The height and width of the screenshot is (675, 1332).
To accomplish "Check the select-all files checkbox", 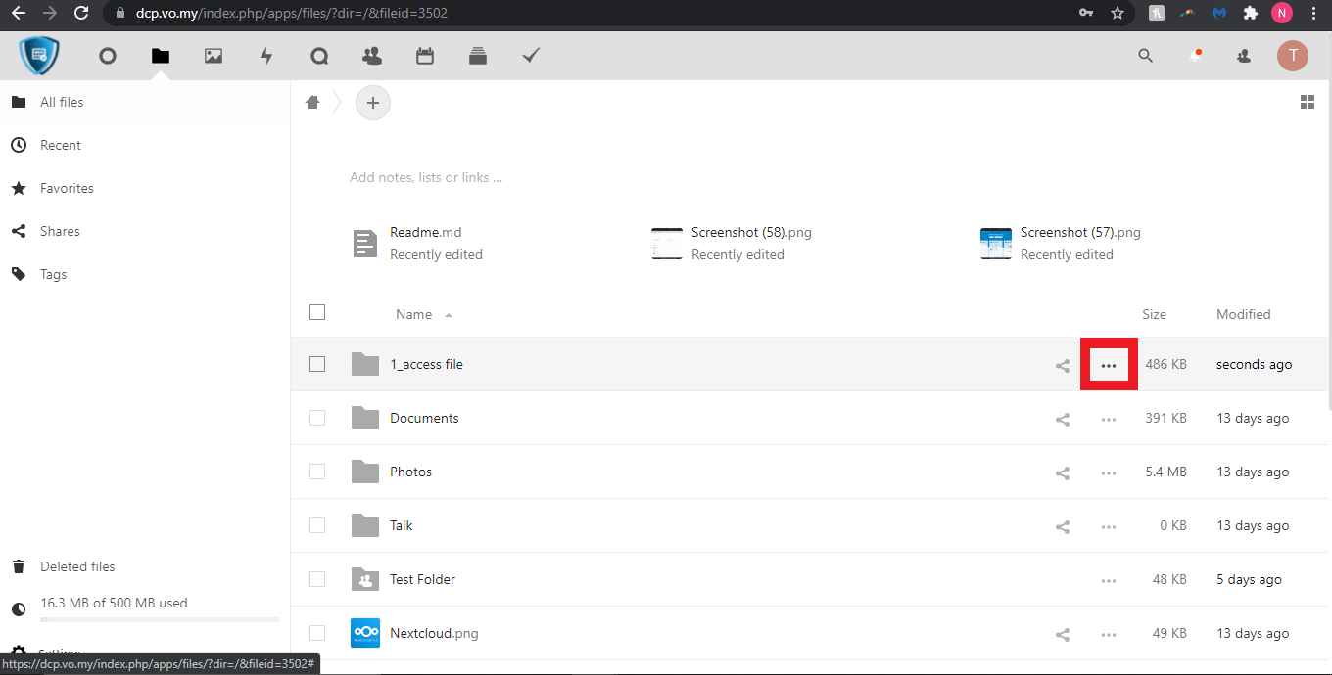I will (x=317, y=312).
